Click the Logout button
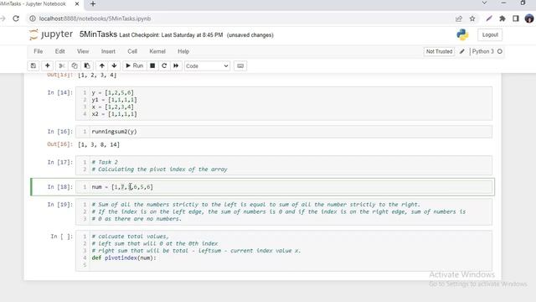536x302 pixels. [x=490, y=34]
